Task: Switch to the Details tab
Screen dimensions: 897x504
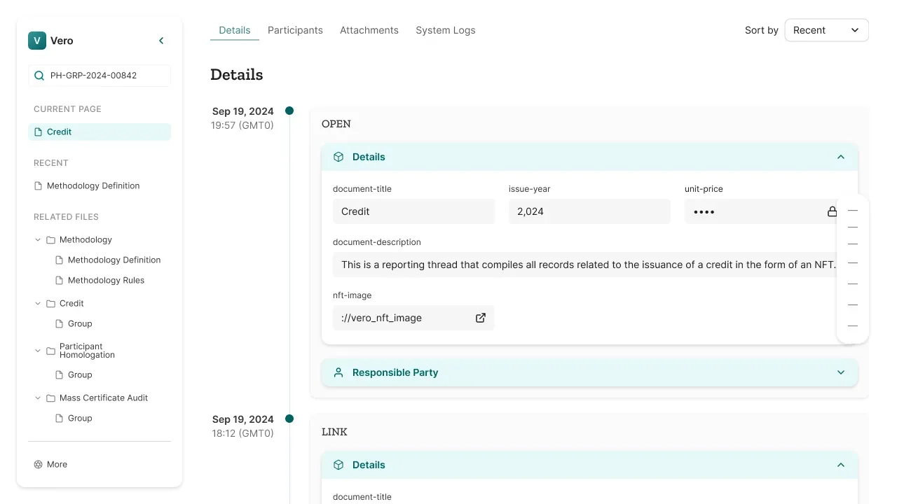Action: click(x=235, y=30)
